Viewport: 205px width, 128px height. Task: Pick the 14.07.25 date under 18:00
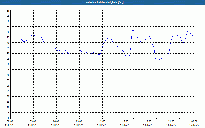click(x=148, y=125)
